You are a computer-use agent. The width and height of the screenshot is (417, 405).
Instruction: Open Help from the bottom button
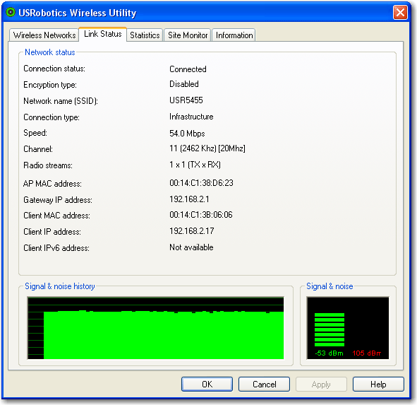point(378,385)
